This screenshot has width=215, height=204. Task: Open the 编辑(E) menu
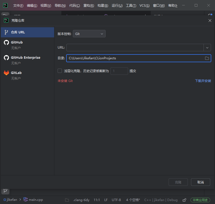point(32,6)
